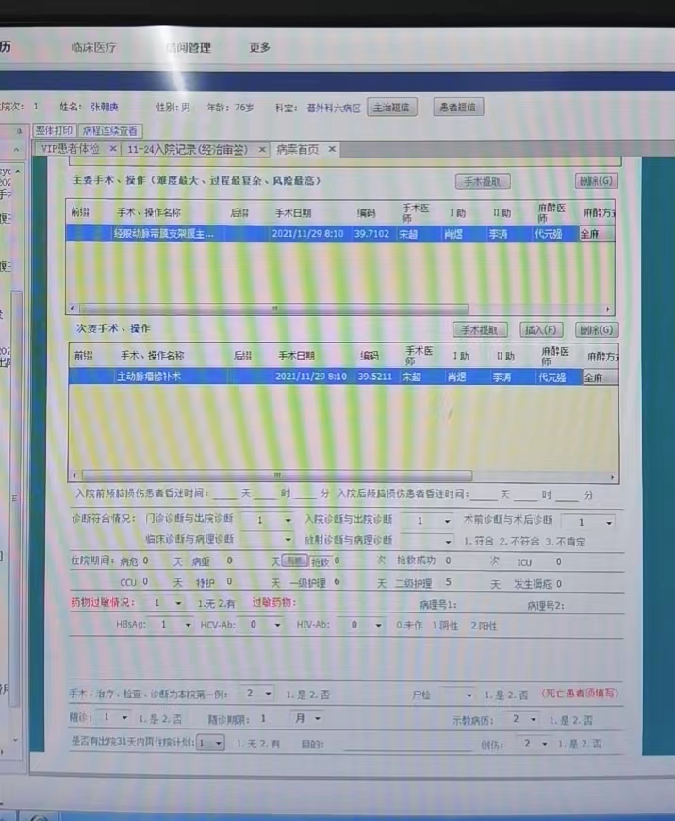The width and height of the screenshot is (675, 821).
Task: Click main table scrollbar right arrow
Action: [607, 309]
